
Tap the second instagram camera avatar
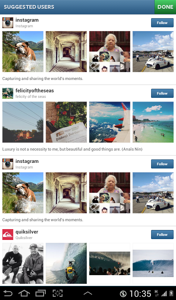pos(7,164)
